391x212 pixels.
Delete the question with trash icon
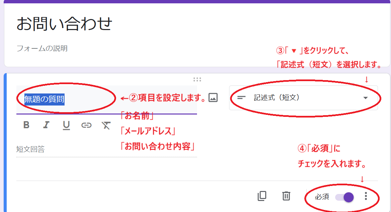[x=286, y=196]
